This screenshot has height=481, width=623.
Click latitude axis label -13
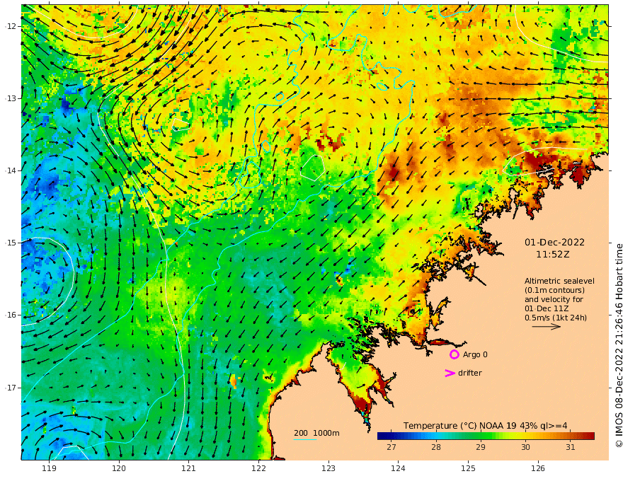click(x=11, y=98)
